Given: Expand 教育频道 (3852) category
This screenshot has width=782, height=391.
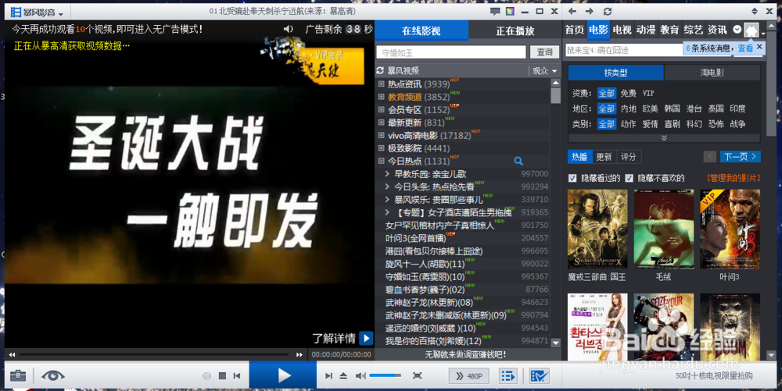Looking at the screenshot, I should tap(382, 97).
